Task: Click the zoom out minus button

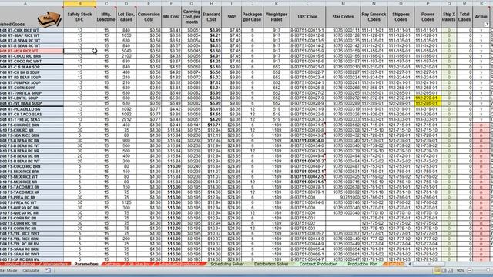Action: pos(470,270)
